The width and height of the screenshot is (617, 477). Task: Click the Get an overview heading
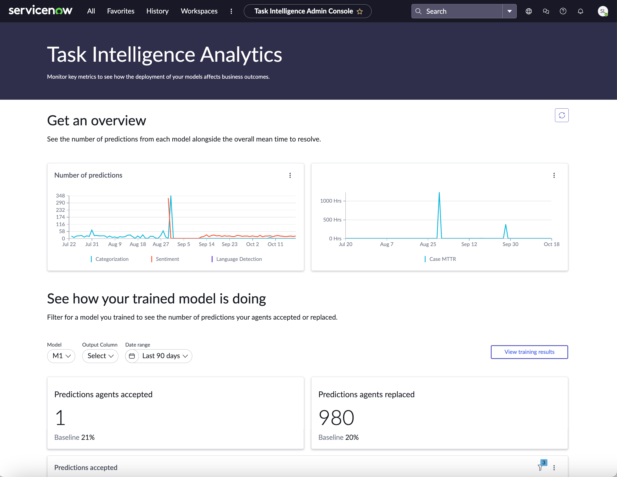97,120
